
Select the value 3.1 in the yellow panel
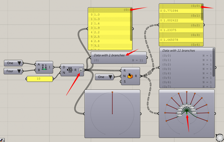[x=97, y=46]
